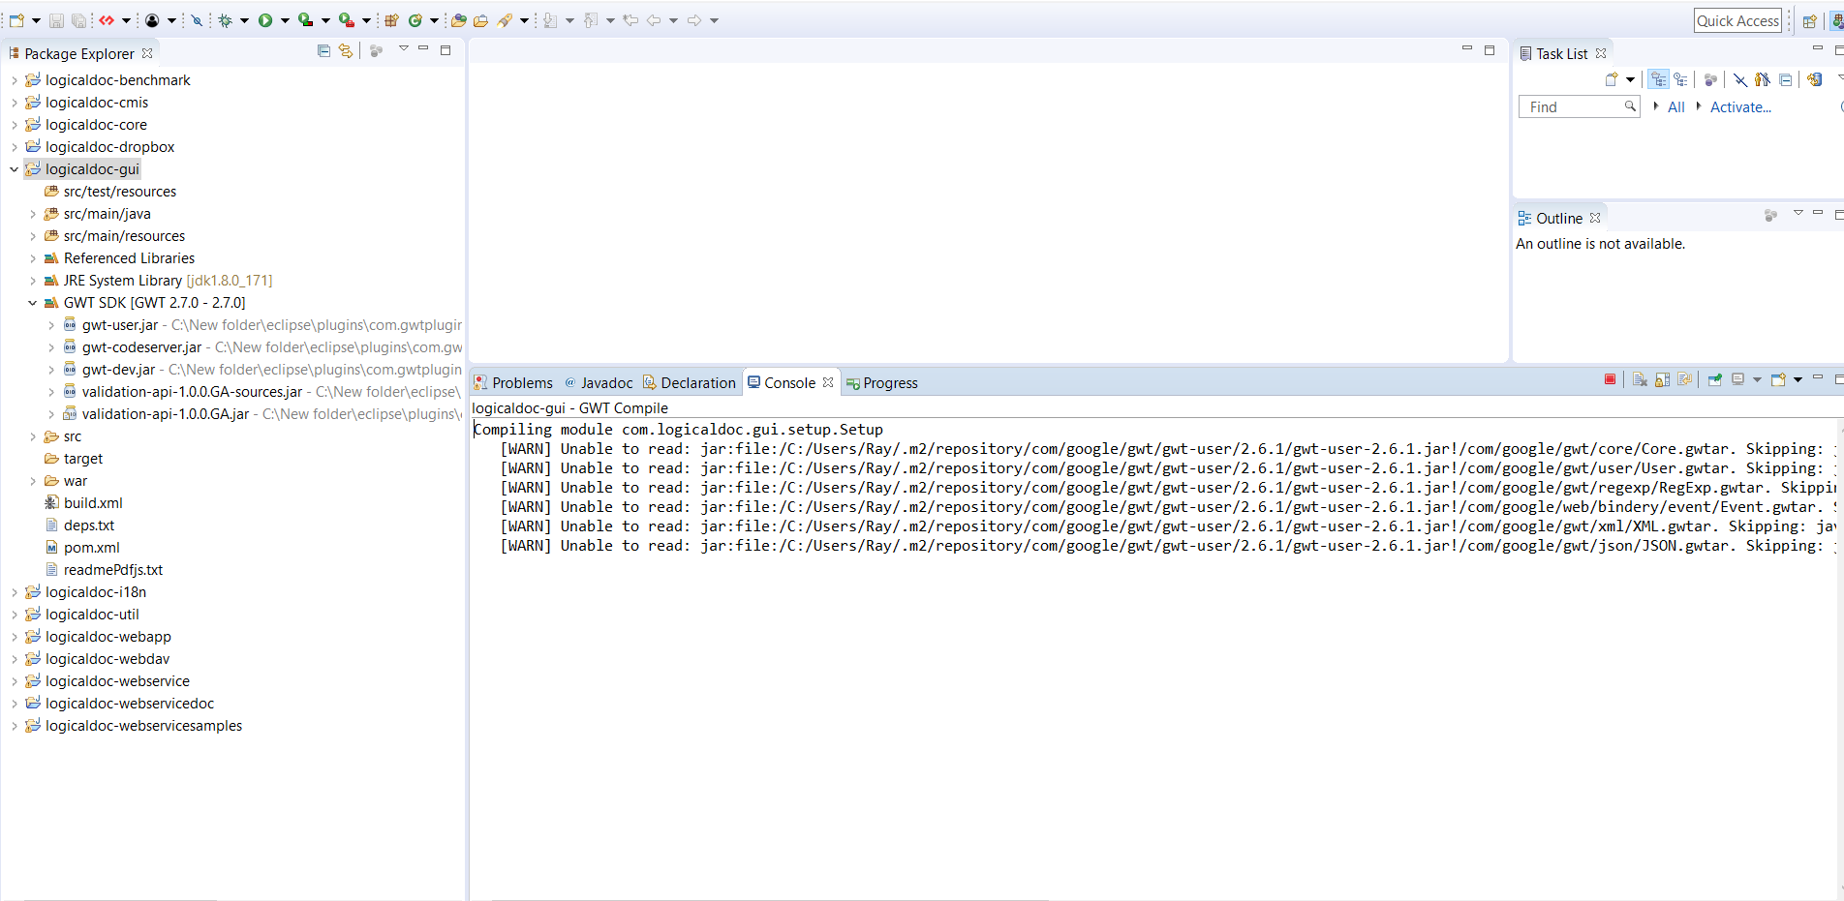Screen dimensions: 1844x901
Task: Click the New Task icon in Task List
Action: pos(1612,79)
